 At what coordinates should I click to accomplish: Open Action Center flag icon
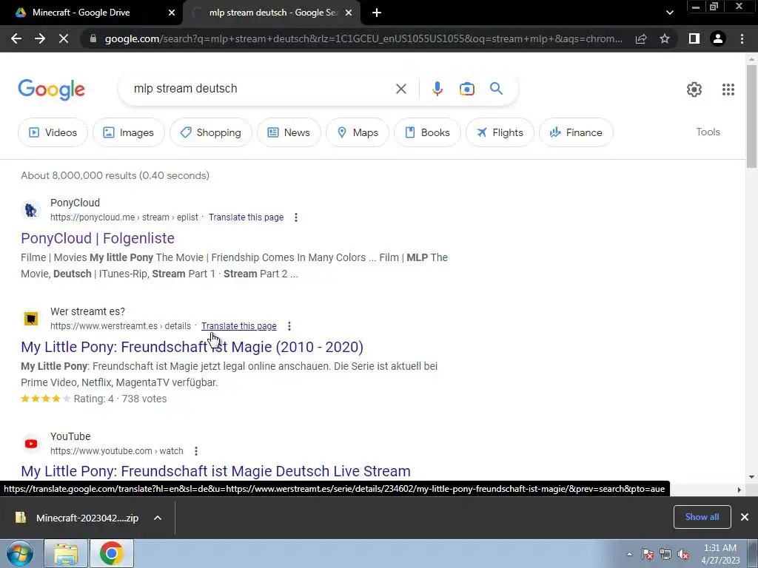coord(647,555)
